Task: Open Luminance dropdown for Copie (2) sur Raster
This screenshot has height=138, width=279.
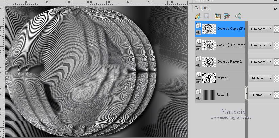Action: click(x=260, y=45)
